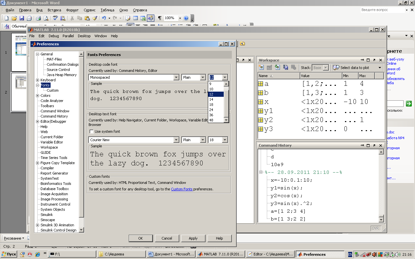The image size is (415, 259).
Task: Expand the Colors preferences node
Action: 38,96
